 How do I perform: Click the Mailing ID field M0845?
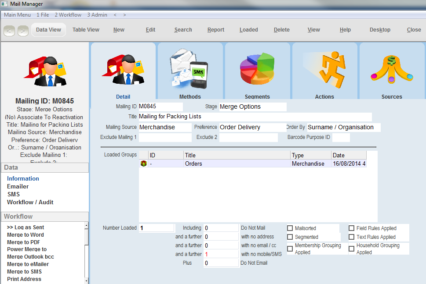pos(160,106)
